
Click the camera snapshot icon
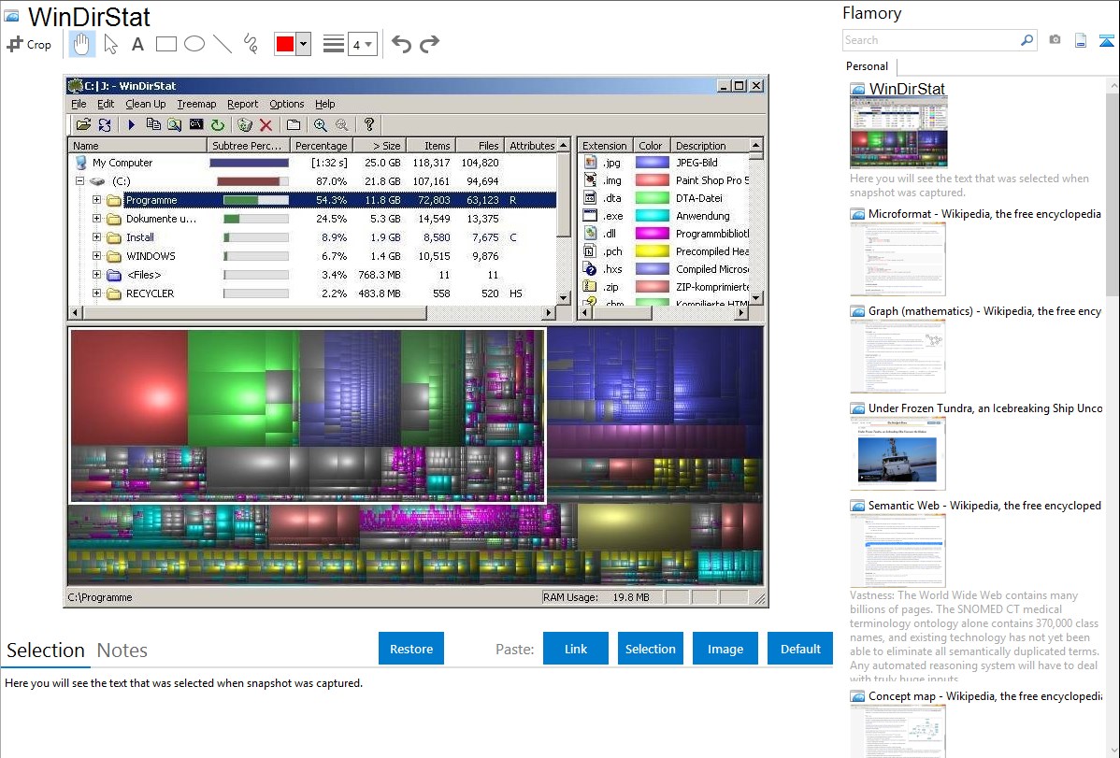pos(1055,40)
